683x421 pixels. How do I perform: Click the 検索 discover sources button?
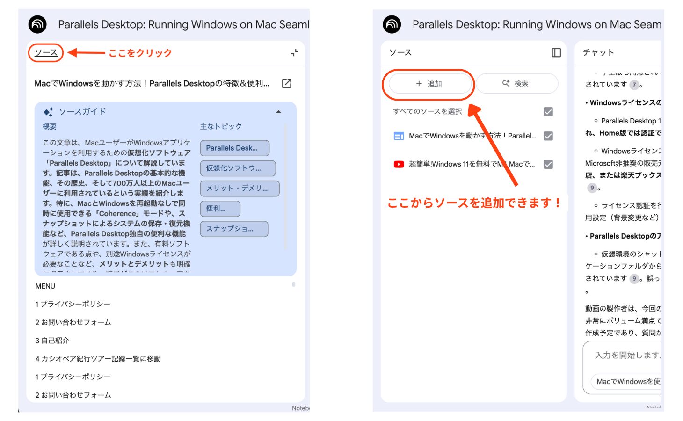pos(517,83)
